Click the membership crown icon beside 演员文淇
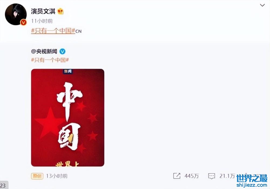This screenshot has height=189, width=270. pyautogui.click(x=60, y=11)
